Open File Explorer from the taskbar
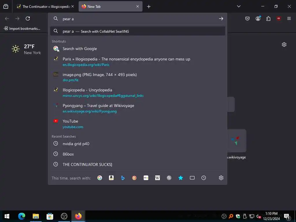Viewport: 296px width, 222px height. [36, 216]
